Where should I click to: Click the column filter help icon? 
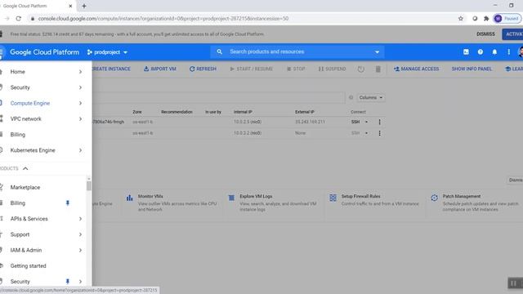point(351,98)
